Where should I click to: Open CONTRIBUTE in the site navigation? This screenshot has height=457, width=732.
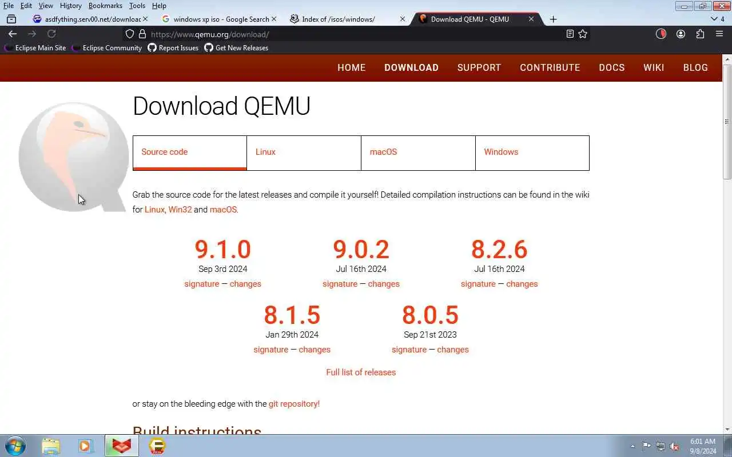pos(550,67)
